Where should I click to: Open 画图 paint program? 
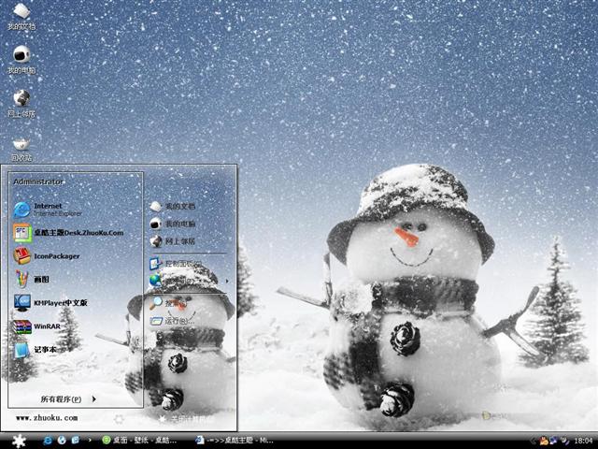pyautogui.click(x=31, y=280)
